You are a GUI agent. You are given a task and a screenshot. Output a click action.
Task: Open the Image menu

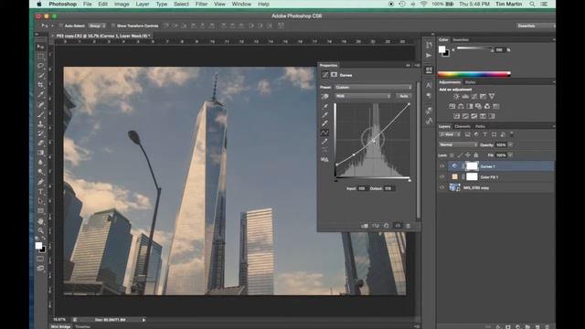[122, 4]
